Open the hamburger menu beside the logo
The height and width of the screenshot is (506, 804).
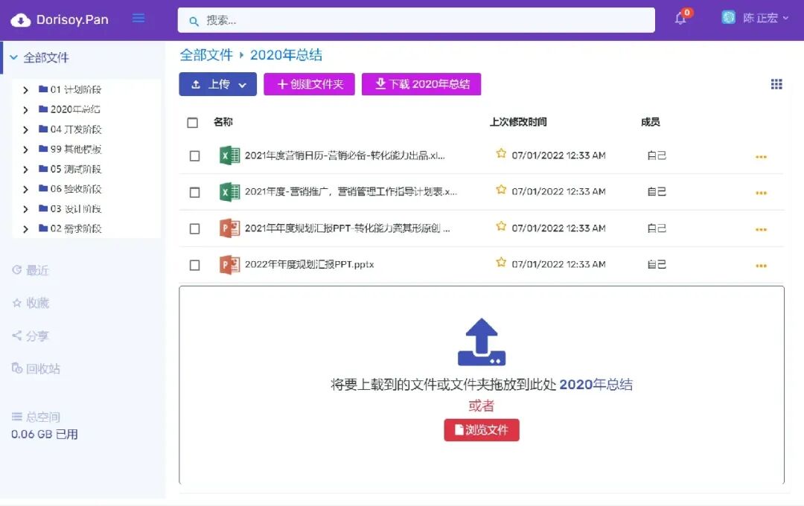(x=138, y=20)
